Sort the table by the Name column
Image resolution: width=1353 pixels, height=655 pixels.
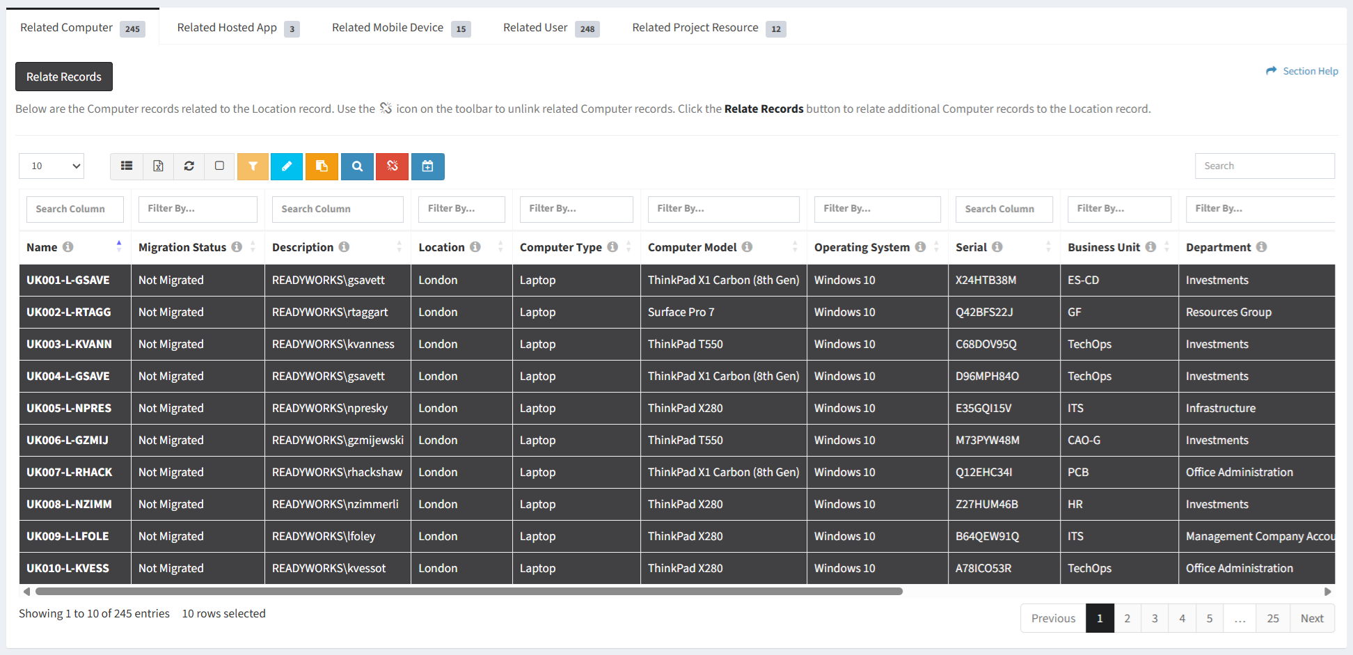click(x=42, y=248)
